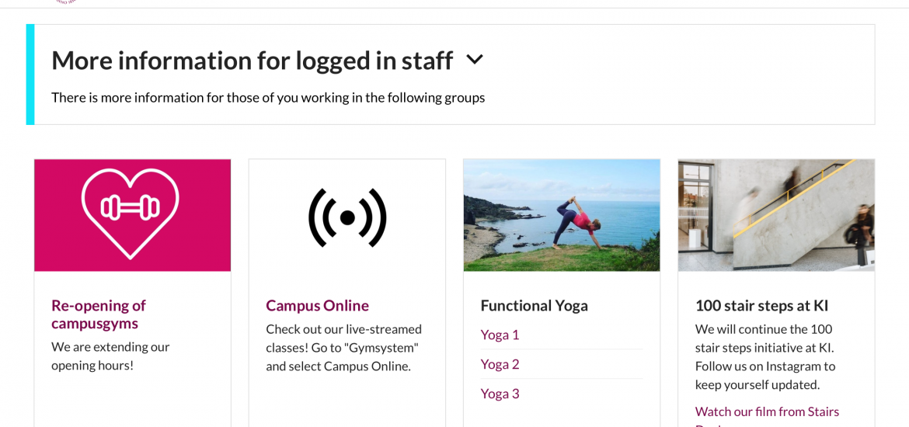Image resolution: width=909 pixels, height=427 pixels.
Task: Open Re-opening of campusgyms link
Action: (x=99, y=314)
